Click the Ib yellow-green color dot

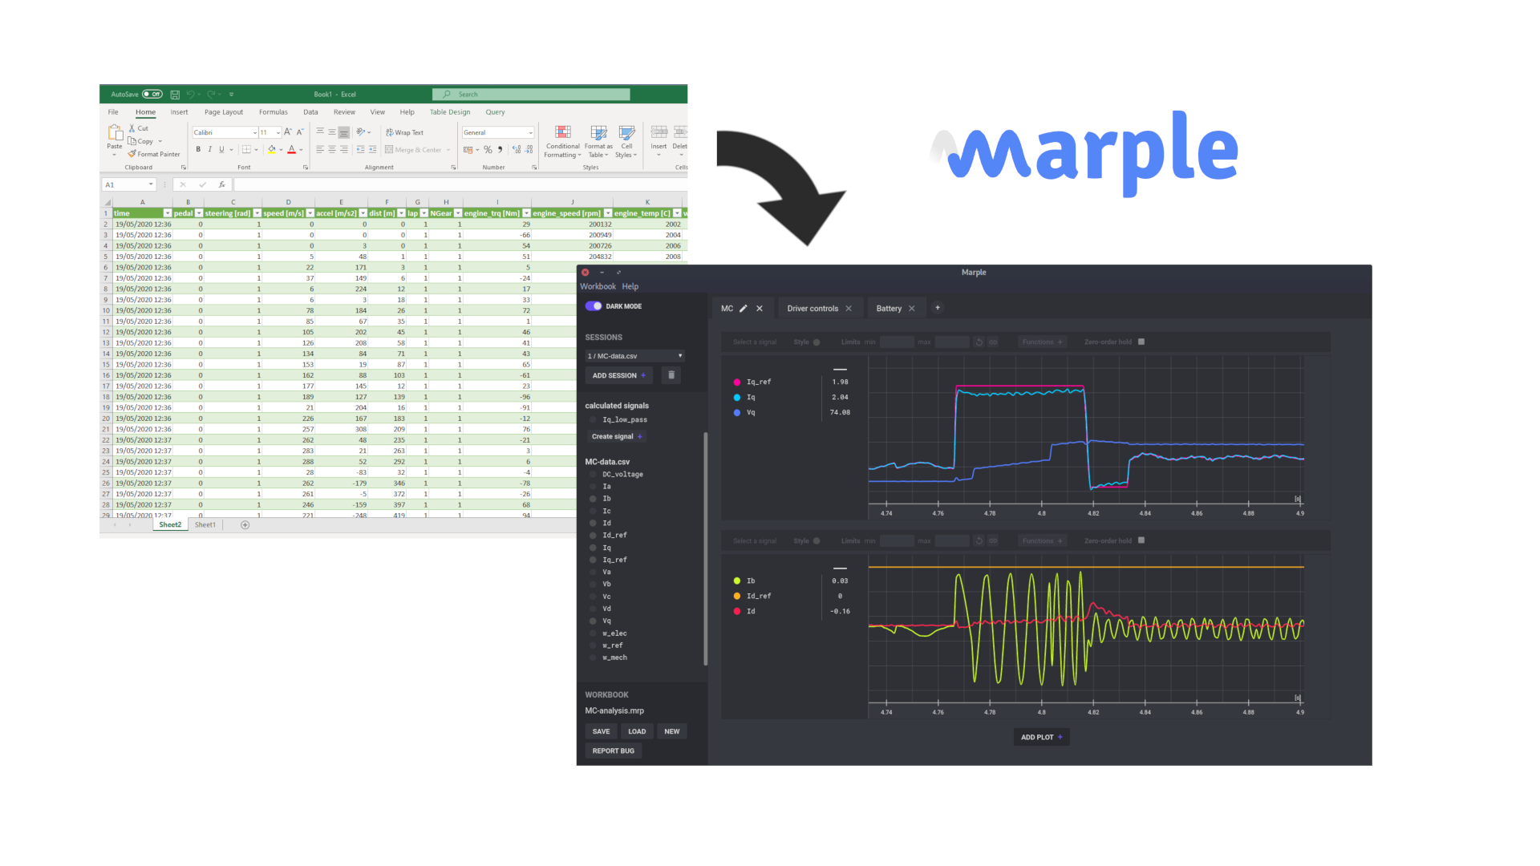[737, 581]
